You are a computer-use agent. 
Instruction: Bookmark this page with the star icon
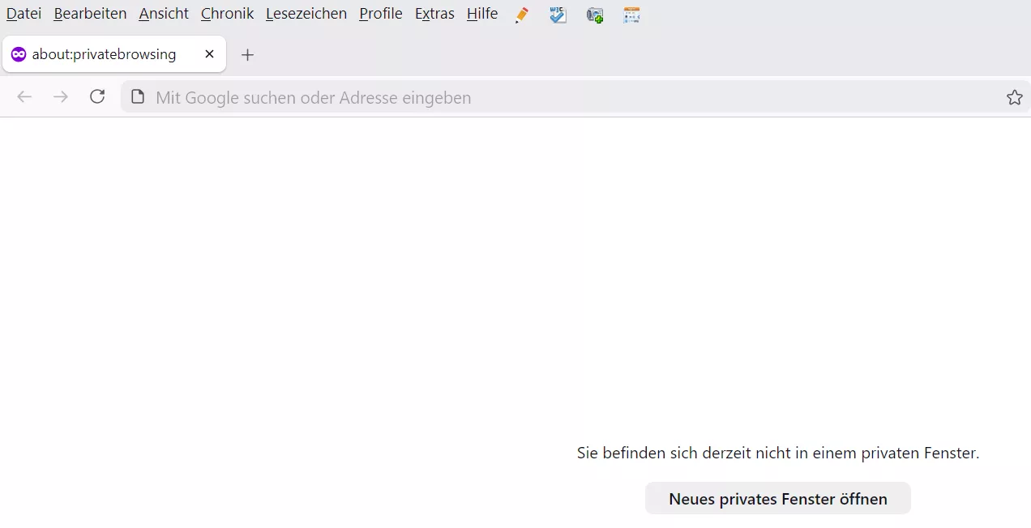1015,98
